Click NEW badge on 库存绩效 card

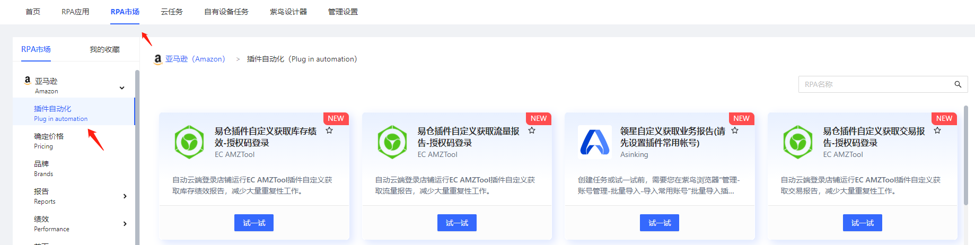pos(336,118)
